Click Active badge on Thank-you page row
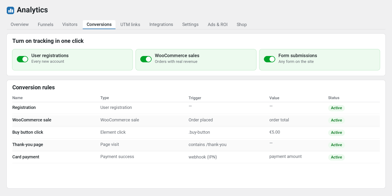 coord(337,145)
